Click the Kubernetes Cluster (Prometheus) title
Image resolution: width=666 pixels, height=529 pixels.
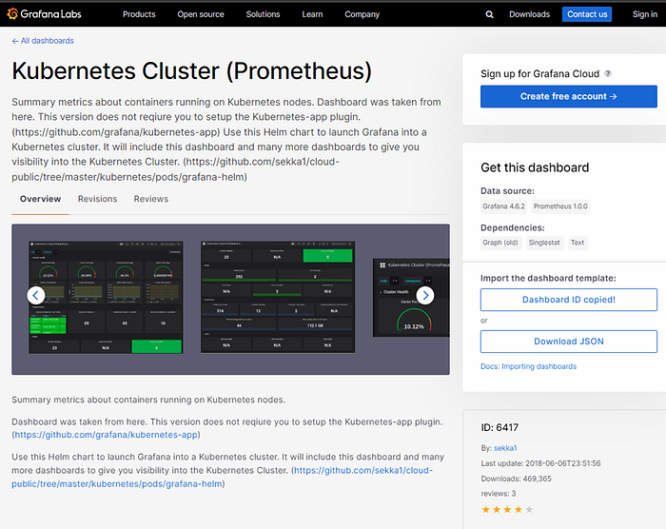(x=191, y=71)
